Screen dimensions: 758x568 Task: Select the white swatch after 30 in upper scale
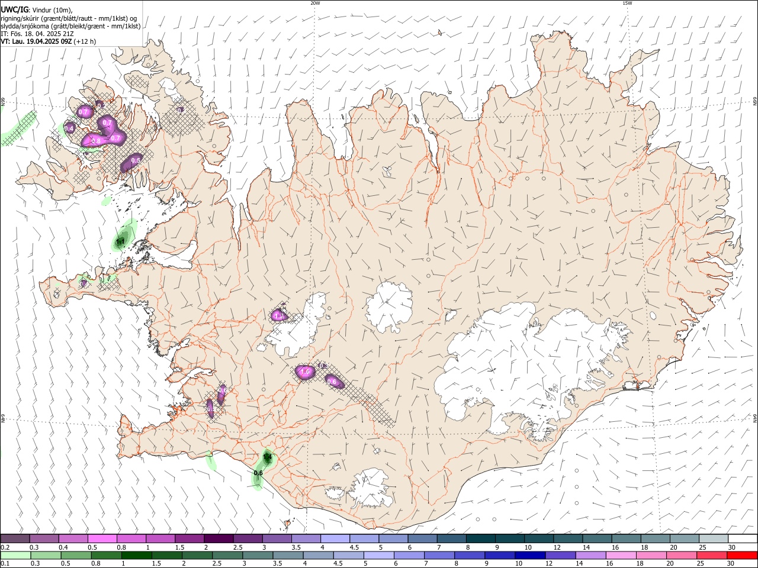coord(742,539)
